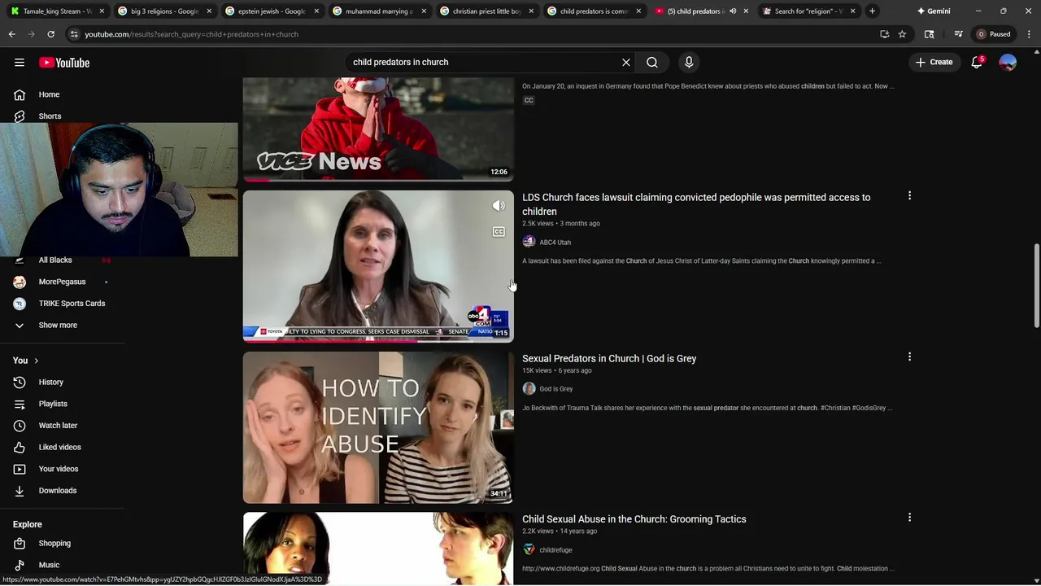Go to Home in the sidebar
This screenshot has height=586, width=1041.
[x=49, y=94]
